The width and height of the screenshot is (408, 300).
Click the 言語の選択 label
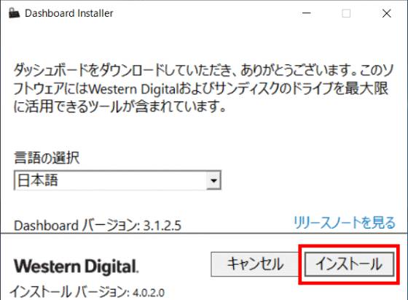[47, 158]
